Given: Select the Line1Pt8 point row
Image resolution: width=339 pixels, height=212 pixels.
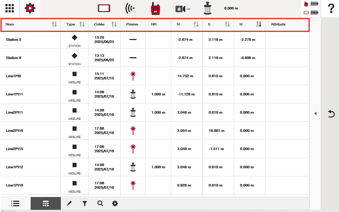Looking at the screenshot, I should pyautogui.click(x=15, y=76).
